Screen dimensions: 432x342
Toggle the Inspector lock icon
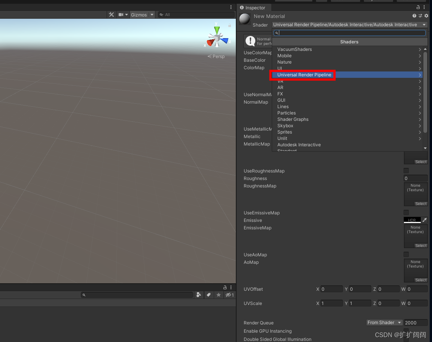pyautogui.click(x=418, y=7)
